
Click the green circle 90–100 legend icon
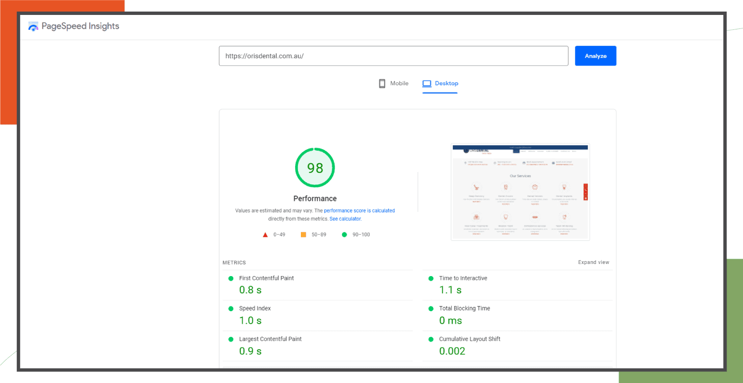344,235
